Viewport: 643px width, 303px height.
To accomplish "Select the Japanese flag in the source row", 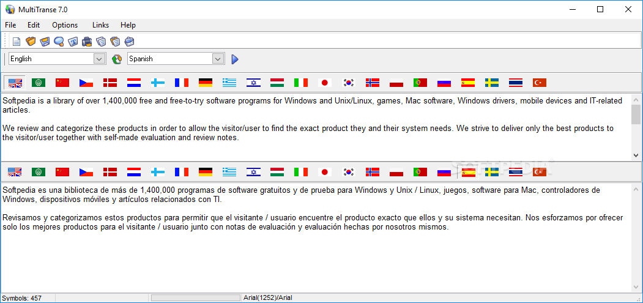I will point(325,83).
